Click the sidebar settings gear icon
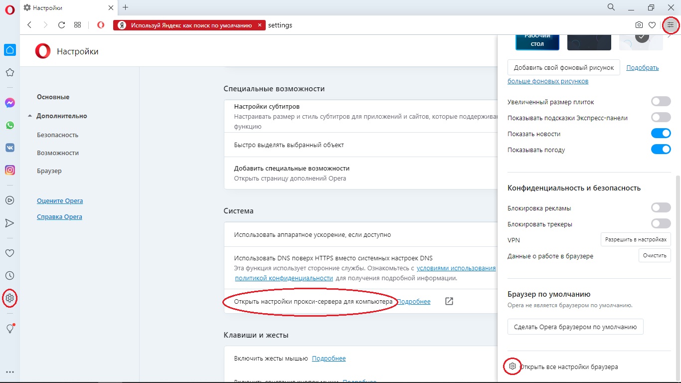Screen dimensions: 681x383 click(9, 299)
